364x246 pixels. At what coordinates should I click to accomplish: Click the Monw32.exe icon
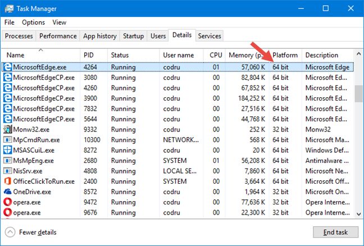pos(7,129)
